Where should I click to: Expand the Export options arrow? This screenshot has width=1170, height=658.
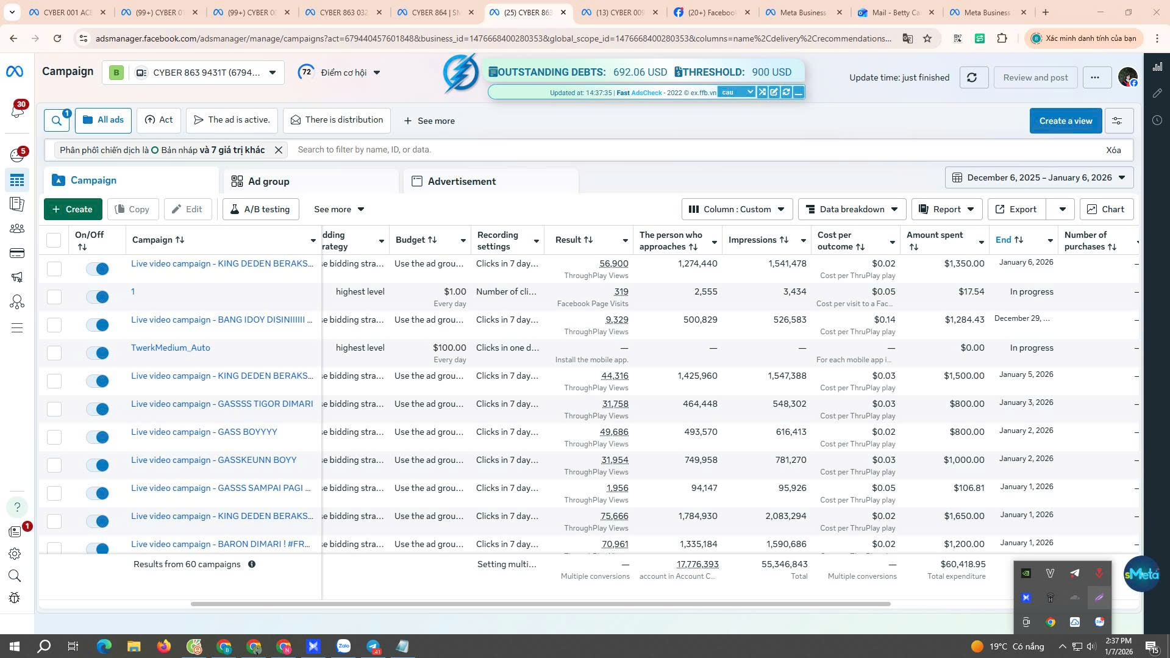pos(1061,209)
